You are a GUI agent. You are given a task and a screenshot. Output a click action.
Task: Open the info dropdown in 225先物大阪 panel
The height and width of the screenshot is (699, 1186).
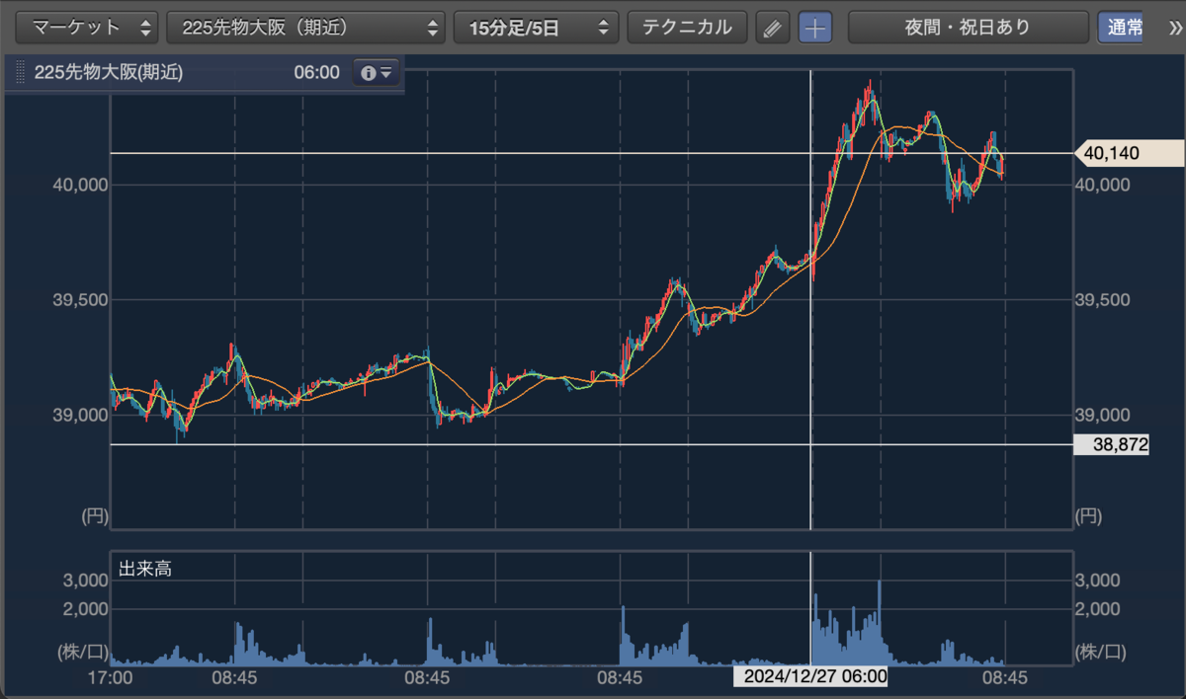pos(378,73)
